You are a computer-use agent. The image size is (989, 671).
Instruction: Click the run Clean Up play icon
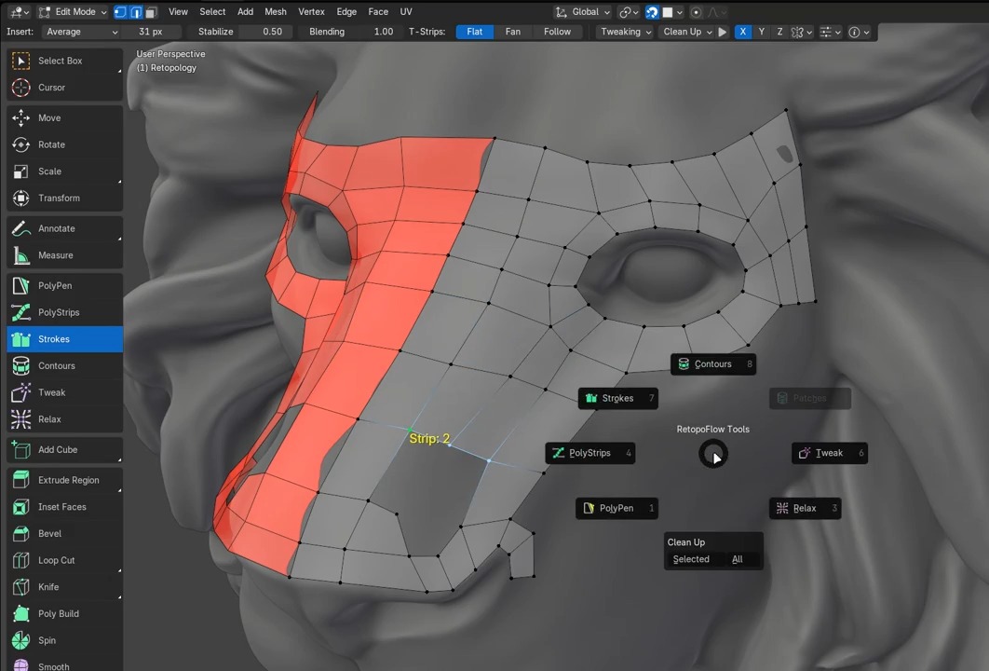723,32
